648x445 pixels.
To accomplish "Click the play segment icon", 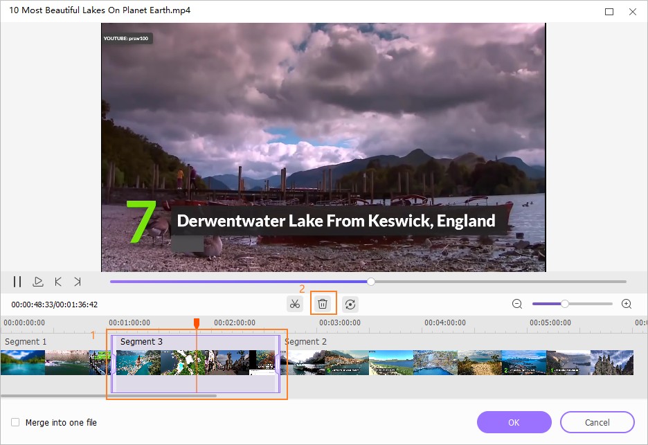I will (x=38, y=282).
